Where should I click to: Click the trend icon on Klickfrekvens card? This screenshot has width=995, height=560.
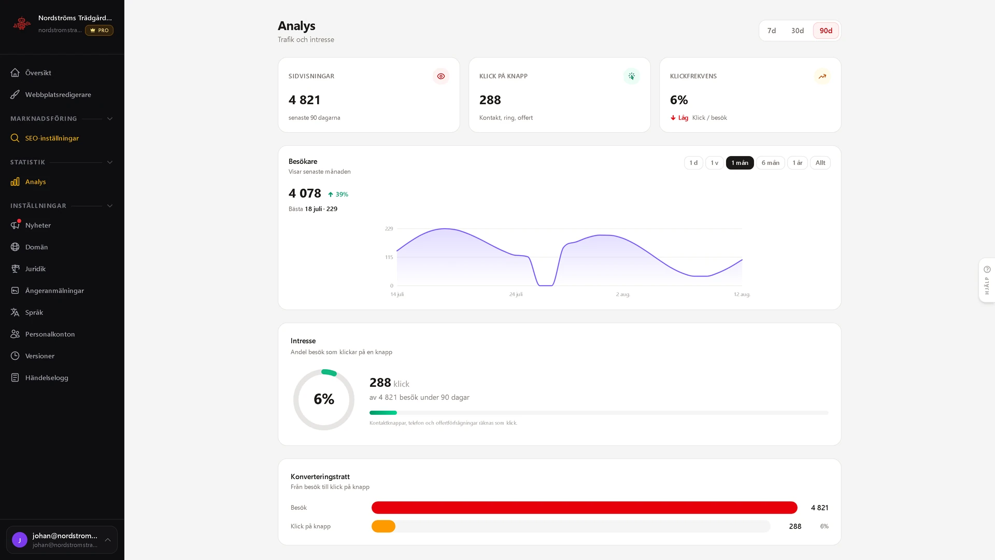pos(822,76)
